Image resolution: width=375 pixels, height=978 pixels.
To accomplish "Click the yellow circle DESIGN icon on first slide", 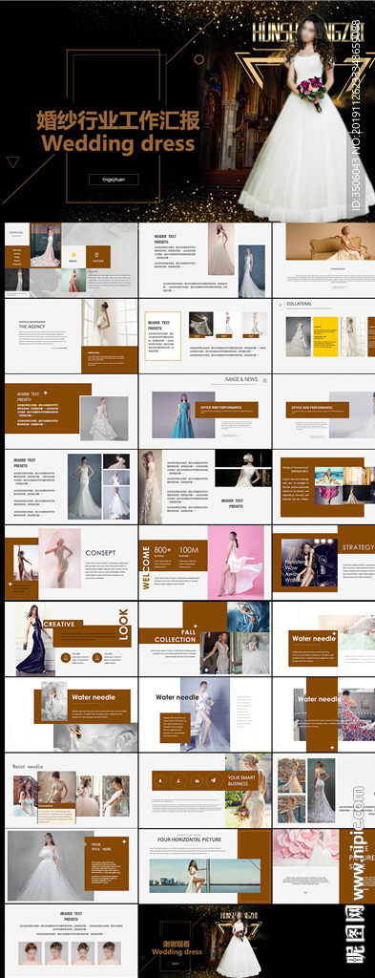I will (x=73, y=254).
